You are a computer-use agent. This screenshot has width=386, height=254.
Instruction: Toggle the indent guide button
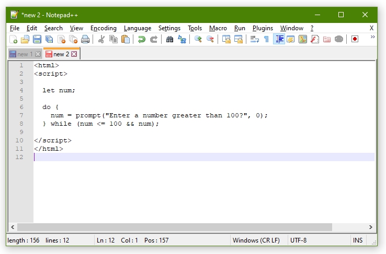[279, 39]
